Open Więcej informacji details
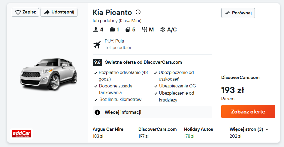Screen dimensions: 284x147 (152, 112)
